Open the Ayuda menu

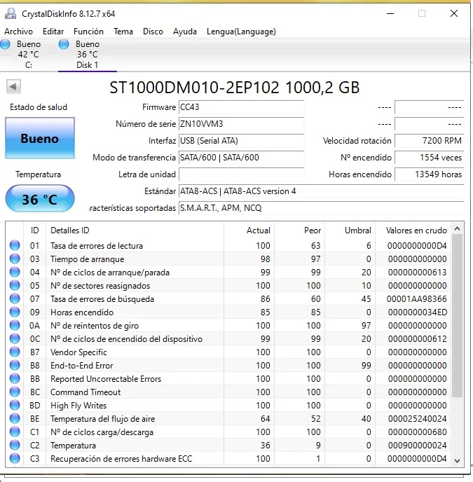pyautogui.click(x=184, y=32)
